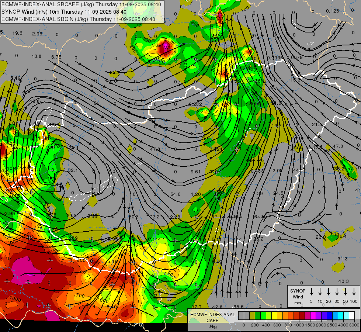Click the 1.20 value on the map

click(196, 194)
